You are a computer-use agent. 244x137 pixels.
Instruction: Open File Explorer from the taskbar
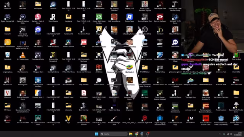[131, 134]
